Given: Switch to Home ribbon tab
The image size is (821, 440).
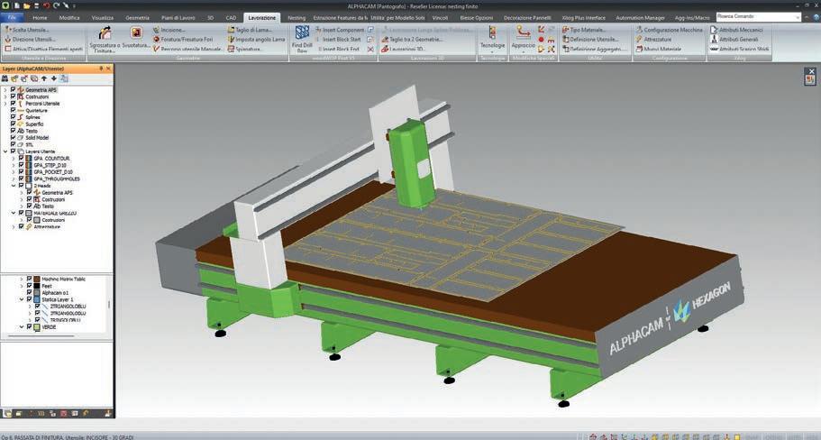Looking at the screenshot, I should pyautogui.click(x=40, y=18).
